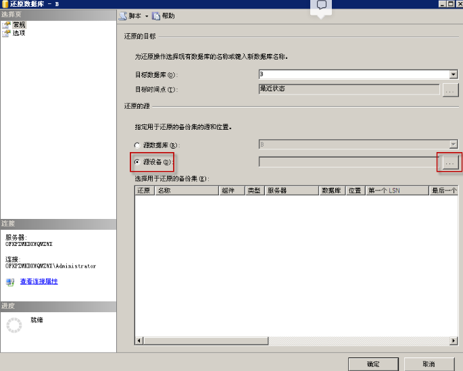Select the 常规 page icon
This screenshot has width=463, height=371.
pos(7,24)
